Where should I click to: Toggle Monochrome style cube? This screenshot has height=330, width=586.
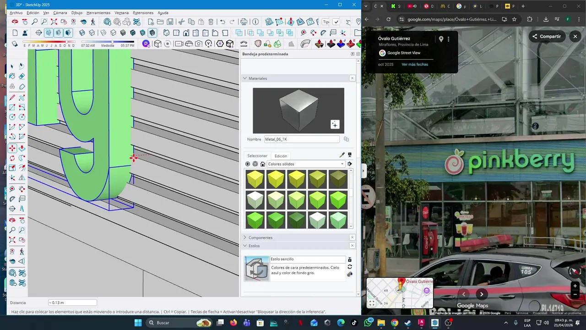pos(142,33)
